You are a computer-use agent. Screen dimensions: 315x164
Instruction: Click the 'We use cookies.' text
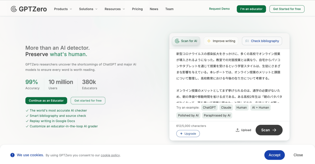tap(30, 155)
